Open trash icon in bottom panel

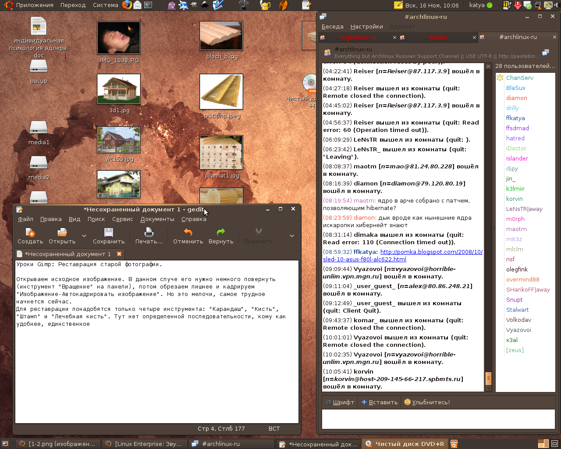[x=454, y=444]
